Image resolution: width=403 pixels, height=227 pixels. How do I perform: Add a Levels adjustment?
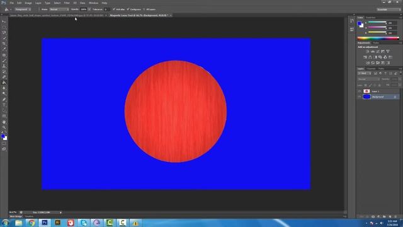[373, 52]
